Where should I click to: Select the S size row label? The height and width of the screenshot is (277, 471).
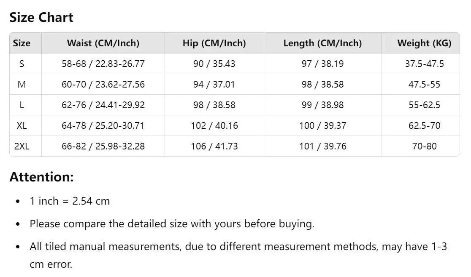pos(22,64)
